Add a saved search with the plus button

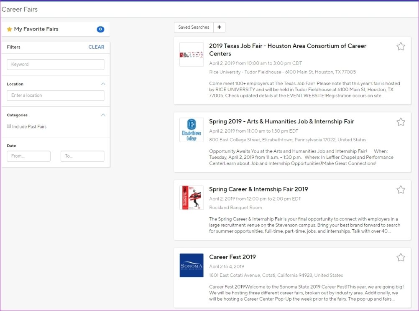pyautogui.click(x=219, y=27)
